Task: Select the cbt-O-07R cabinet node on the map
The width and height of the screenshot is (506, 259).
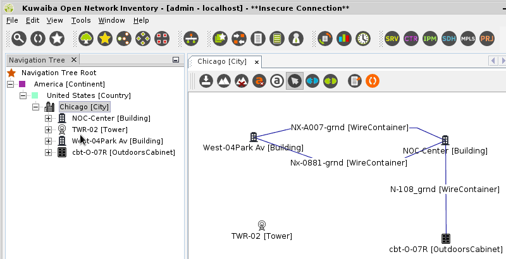Action: 446,239
